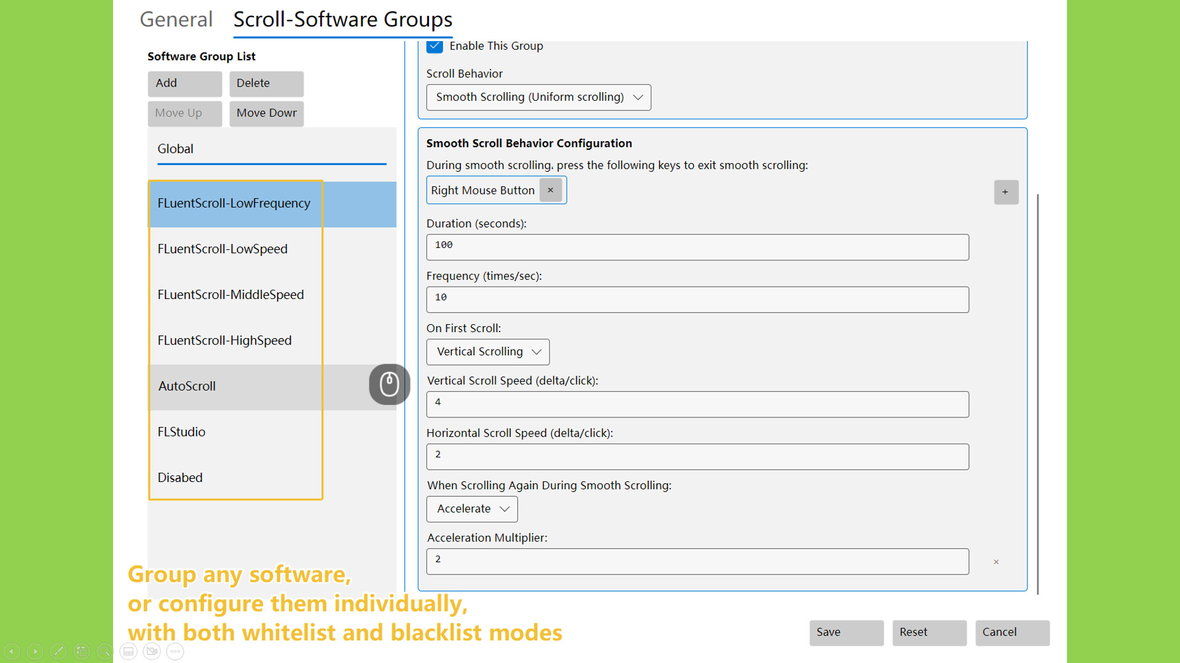Click the Save button
Image resolution: width=1180 pixels, height=663 pixels.
click(846, 632)
